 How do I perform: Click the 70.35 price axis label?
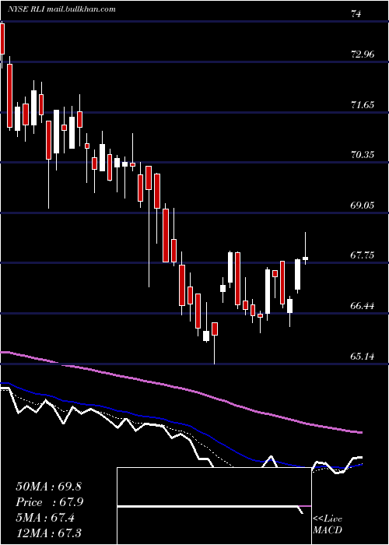[363, 155]
